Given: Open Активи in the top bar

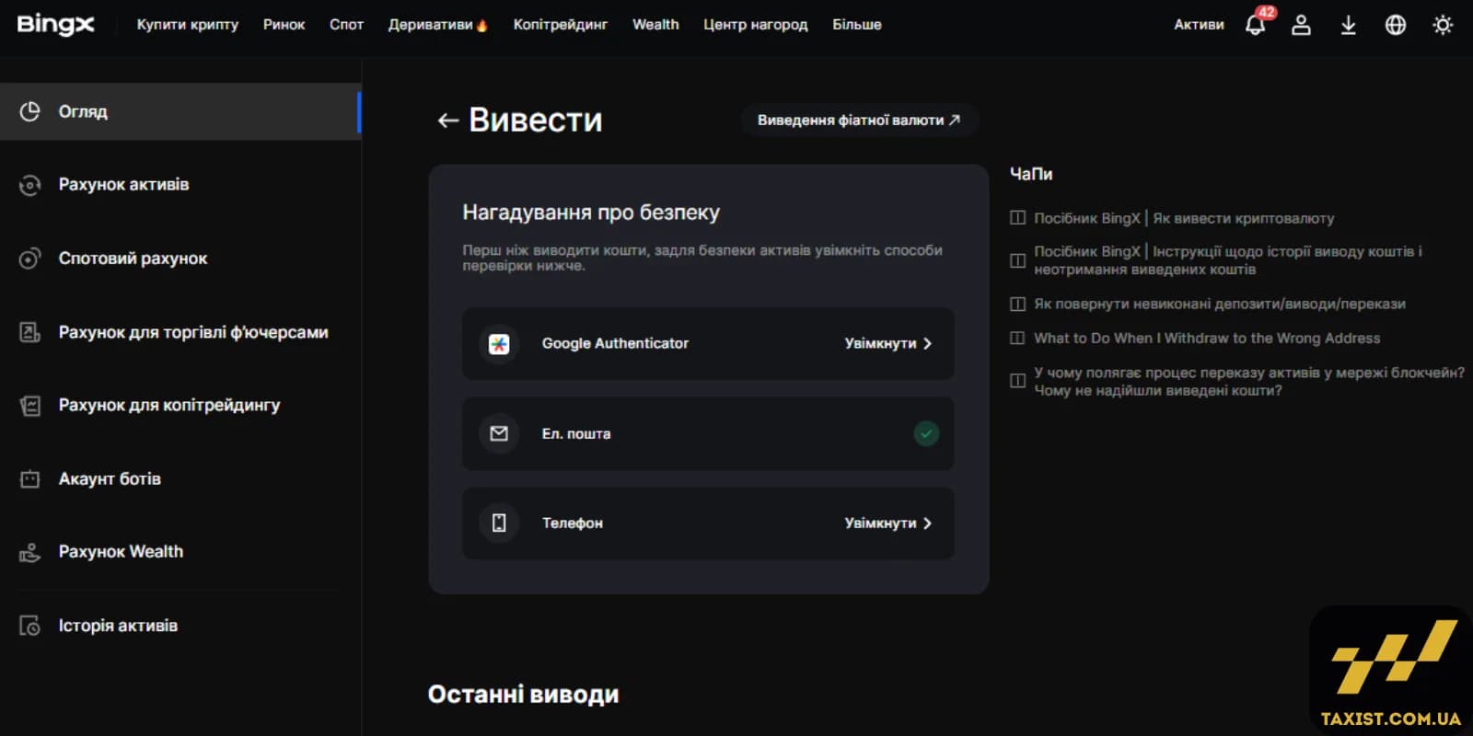Looking at the screenshot, I should 1199,25.
